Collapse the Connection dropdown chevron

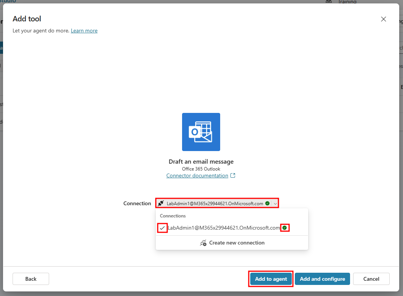click(275, 204)
